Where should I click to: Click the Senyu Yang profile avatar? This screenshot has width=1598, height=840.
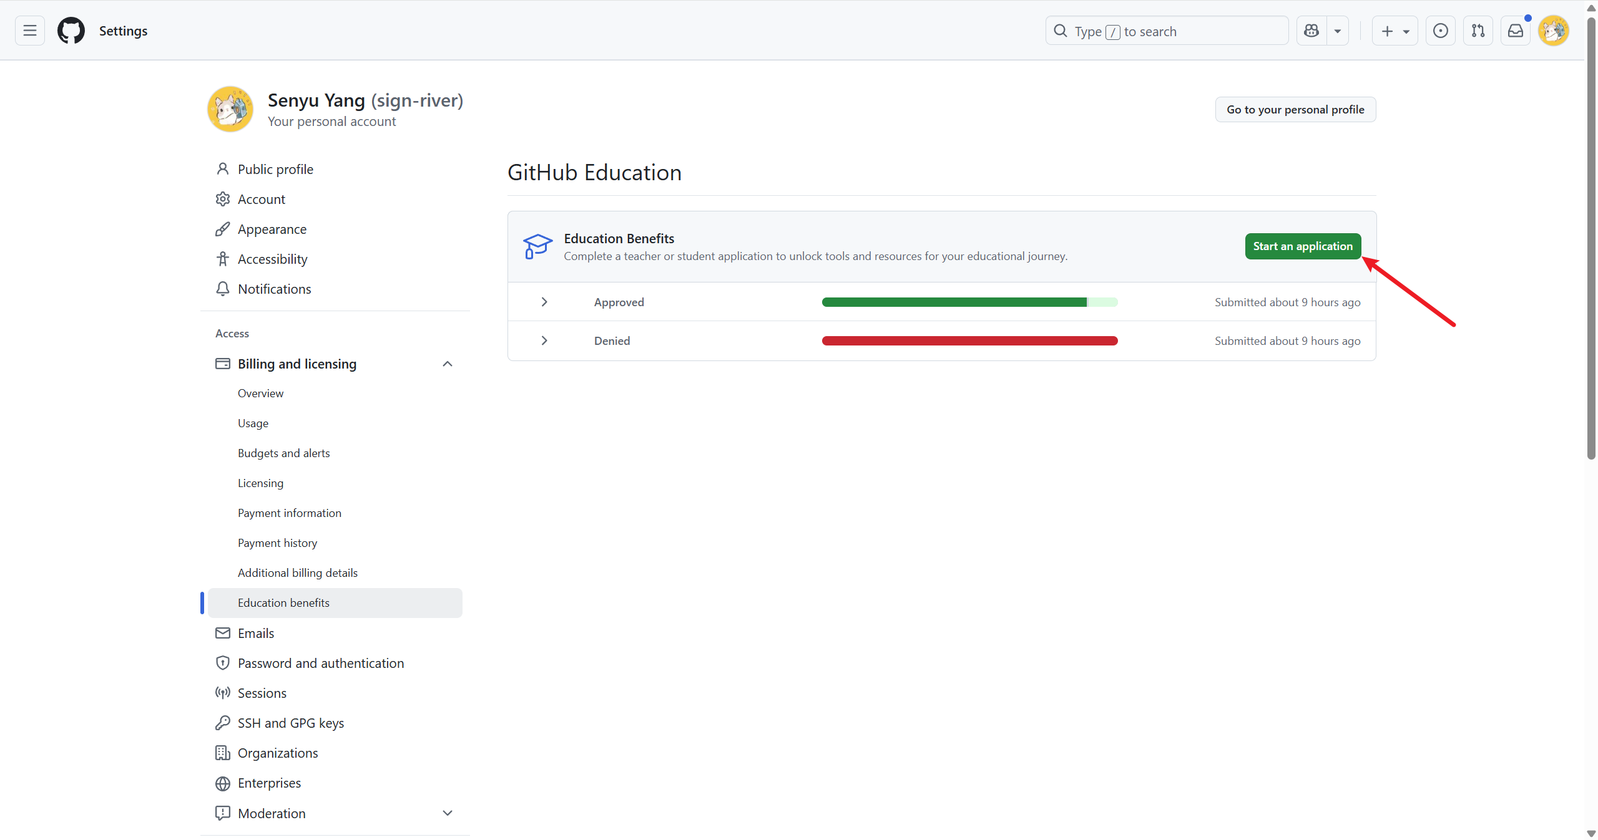coord(230,109)
